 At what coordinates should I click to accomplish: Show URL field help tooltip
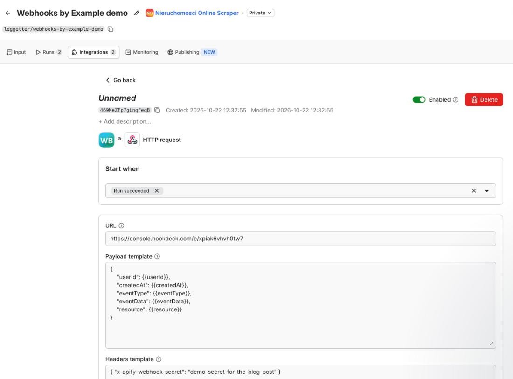pyautogui.click(x=121, y=226)
